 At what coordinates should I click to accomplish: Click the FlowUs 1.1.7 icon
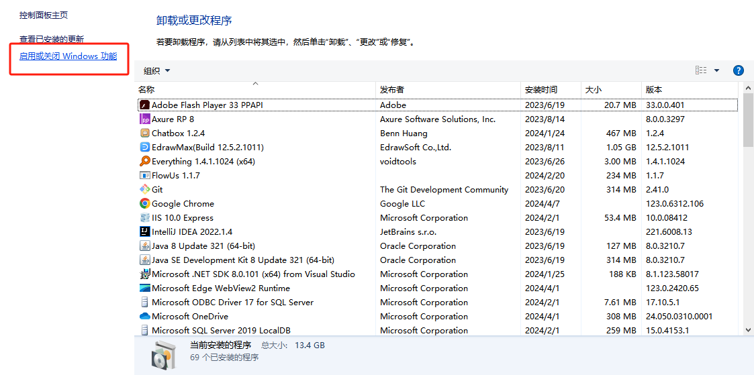144,175
